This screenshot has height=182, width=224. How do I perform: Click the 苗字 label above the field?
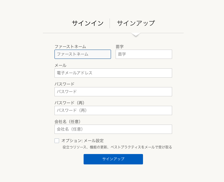(x=120, y=46)
